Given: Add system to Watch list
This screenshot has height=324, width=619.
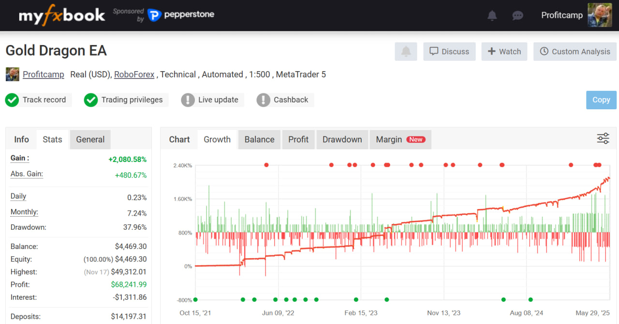Looking at the screenshot, I should 504,51.
